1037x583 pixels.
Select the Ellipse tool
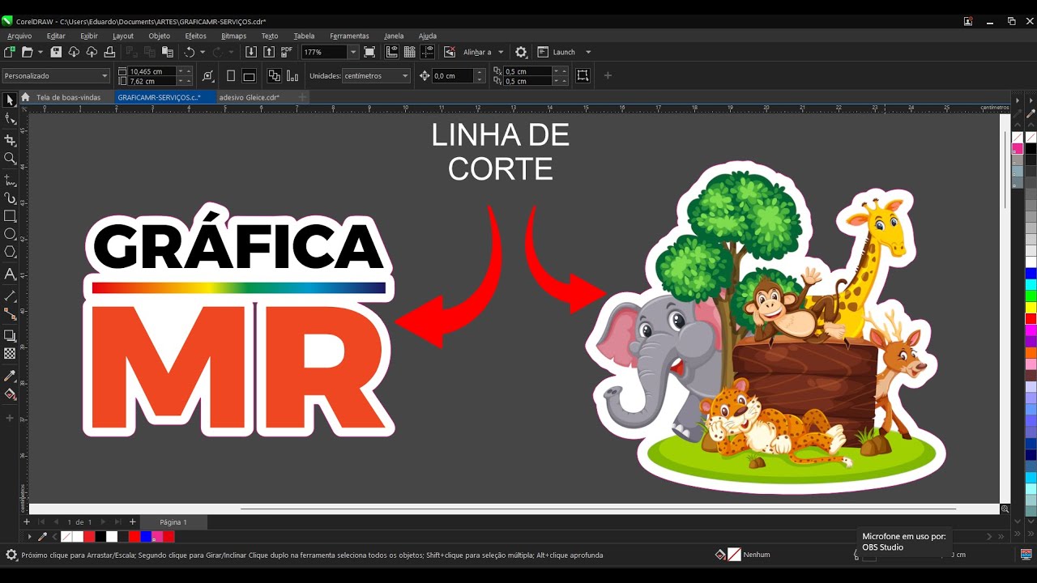[x=10, y=234]
